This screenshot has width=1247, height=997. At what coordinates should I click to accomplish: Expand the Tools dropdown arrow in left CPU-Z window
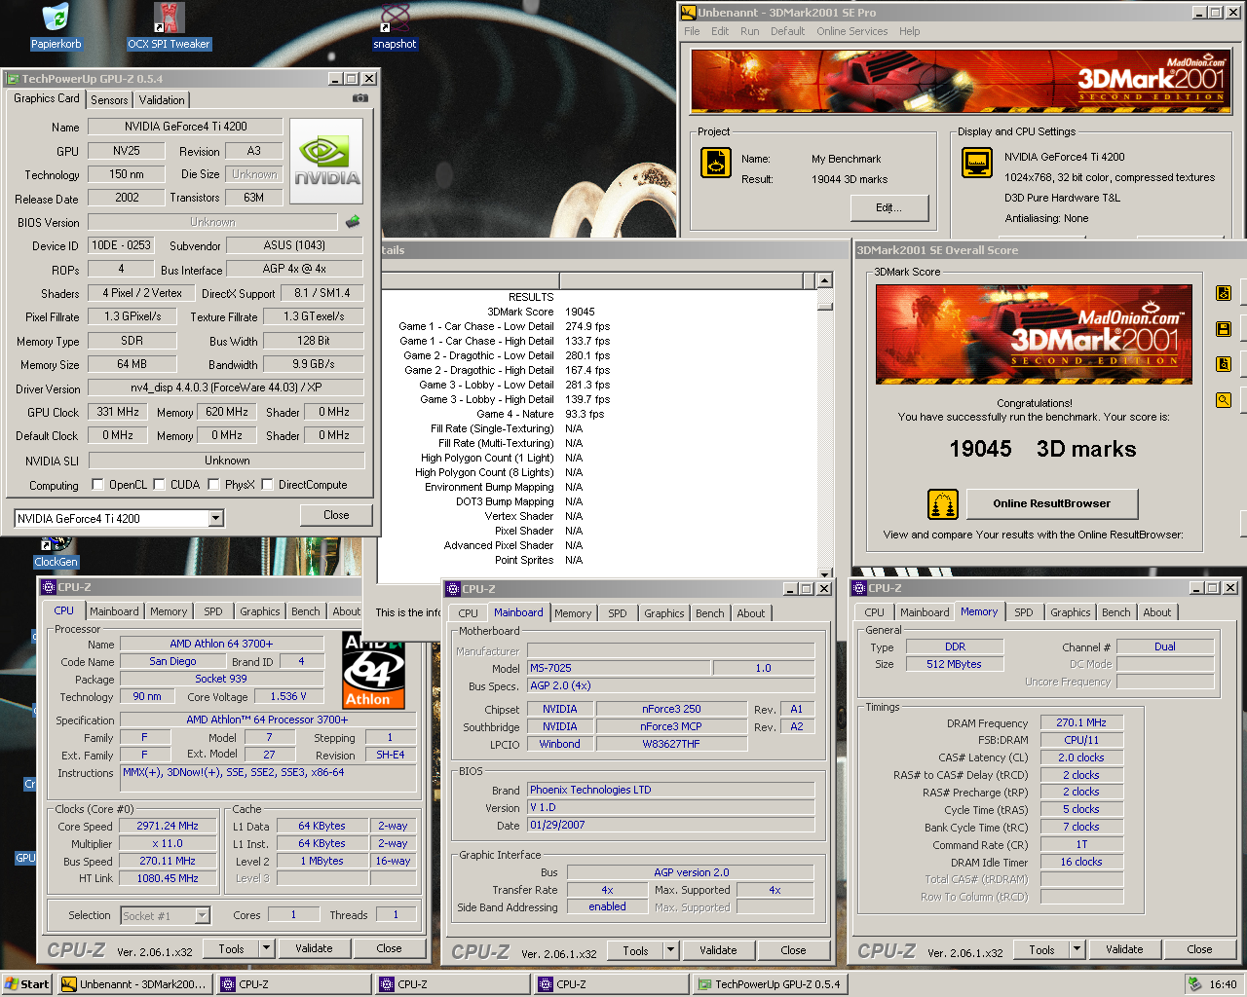[x=265, y=948]
